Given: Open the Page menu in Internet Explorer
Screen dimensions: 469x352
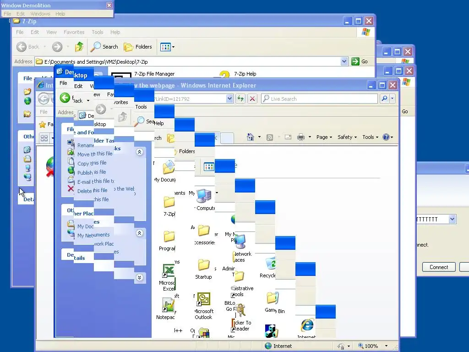Looking at the screenshot, I should [324, 137].
